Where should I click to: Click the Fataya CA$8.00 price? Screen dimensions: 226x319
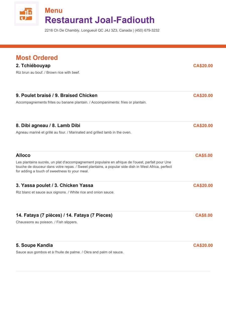[x=204, y=215]
